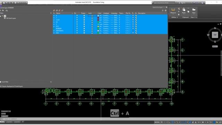Viewport: 222px width, 125px height.
Task: Click Undo icon in Quick Access toolbar
Action: 18,3
